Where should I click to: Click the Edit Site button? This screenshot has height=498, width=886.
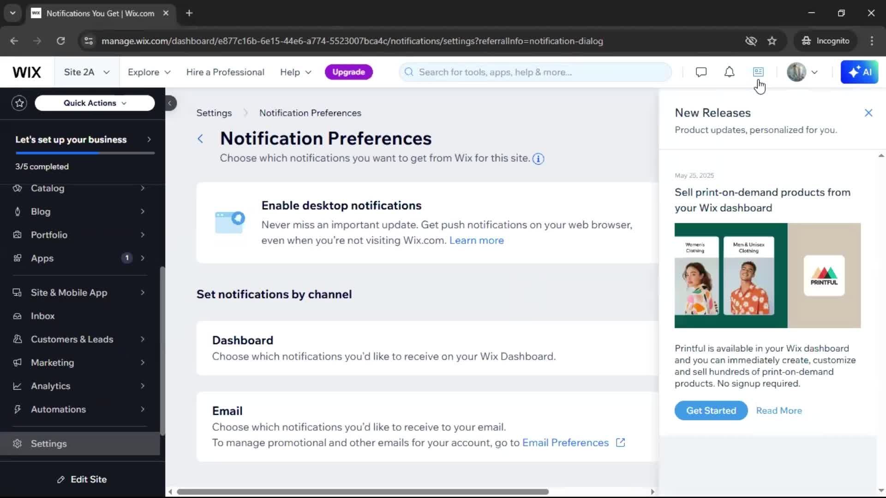tap(82, 480)
